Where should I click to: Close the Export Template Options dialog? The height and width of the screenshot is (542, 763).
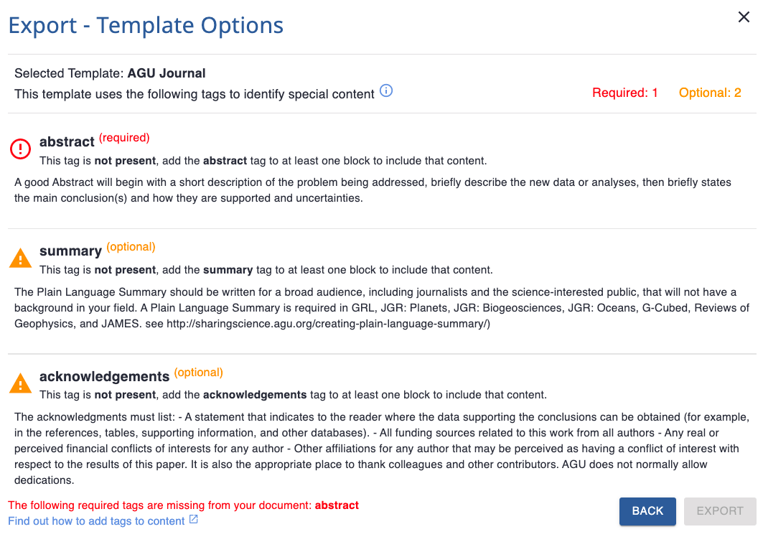(x=744, y=17)
